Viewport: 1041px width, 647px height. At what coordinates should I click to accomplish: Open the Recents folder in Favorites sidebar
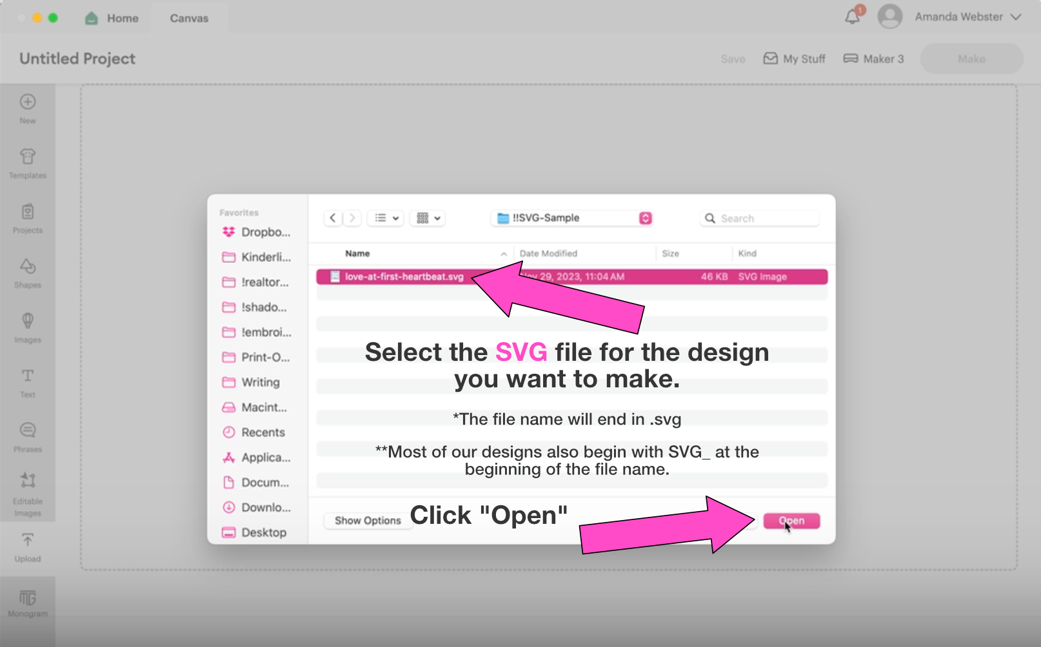(263, 432)
